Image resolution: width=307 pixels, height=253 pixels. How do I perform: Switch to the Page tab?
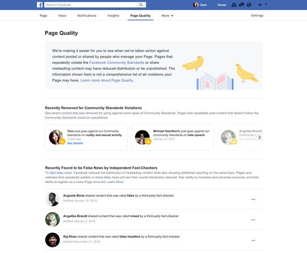(x=43, y=16)
